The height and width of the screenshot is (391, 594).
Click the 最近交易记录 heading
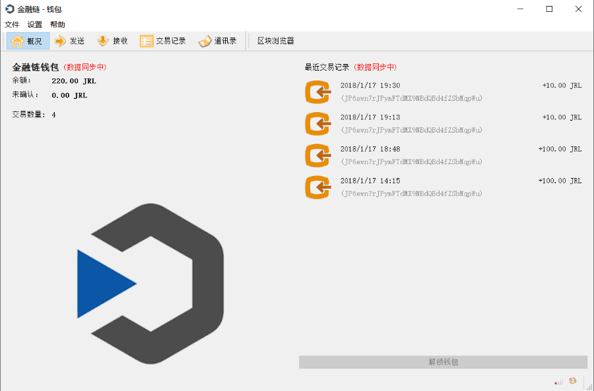[x=327, y=67]
